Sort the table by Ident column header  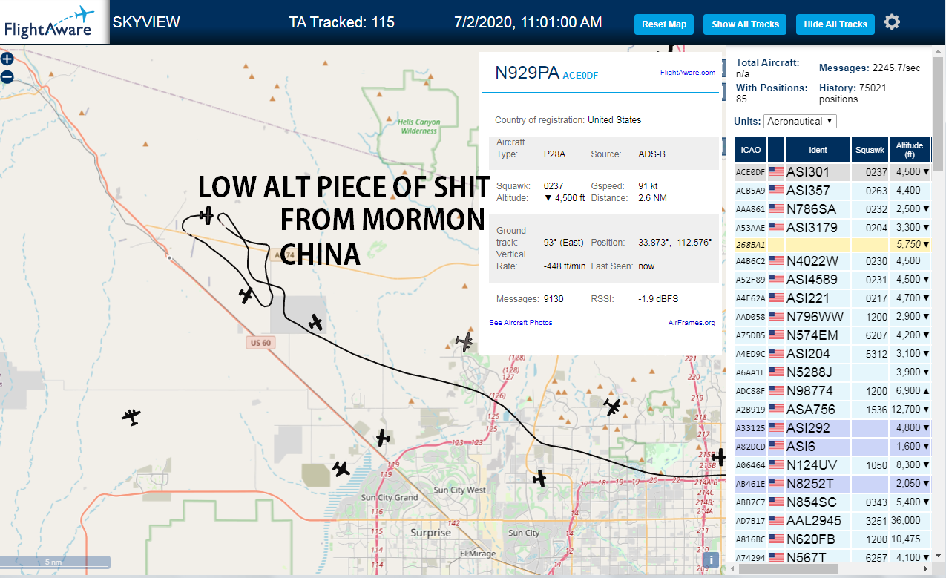pos(818,150)
